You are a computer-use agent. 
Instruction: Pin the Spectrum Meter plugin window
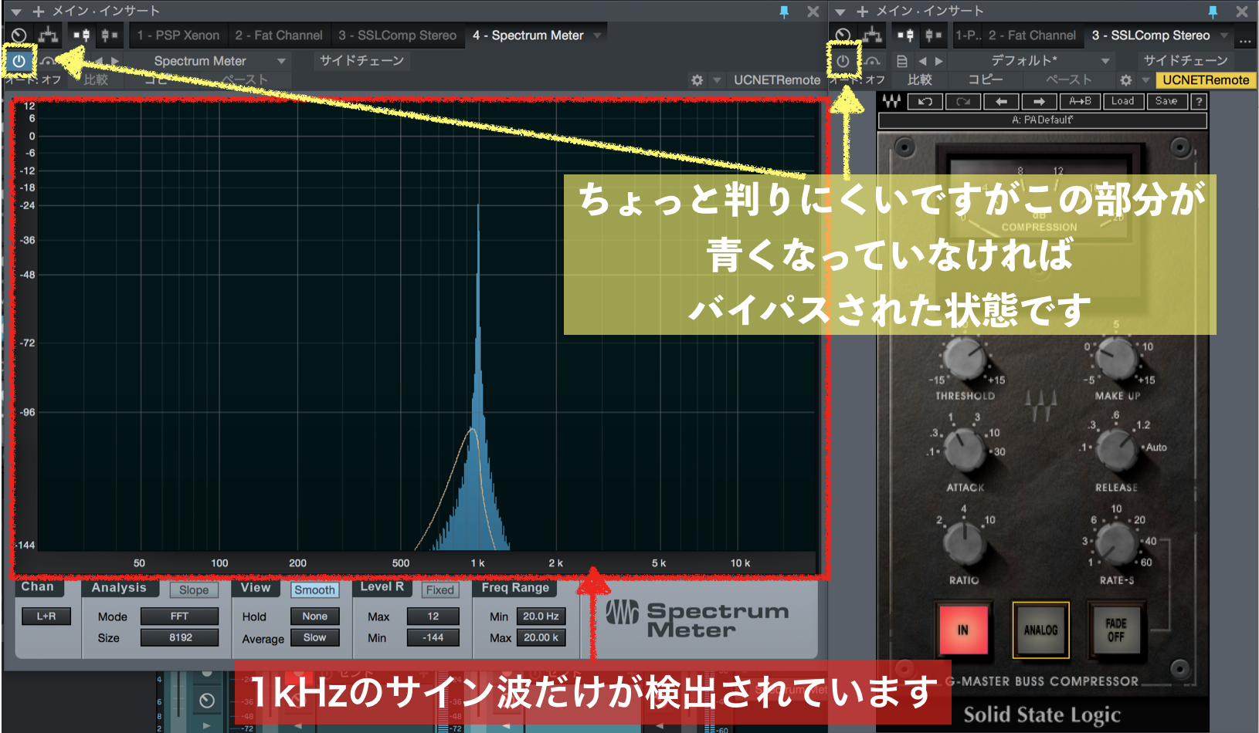pos(784,12)
